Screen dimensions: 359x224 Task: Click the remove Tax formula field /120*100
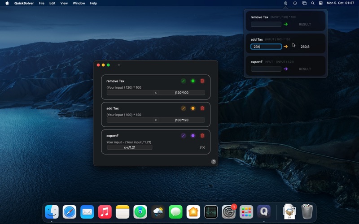[182, 93]
